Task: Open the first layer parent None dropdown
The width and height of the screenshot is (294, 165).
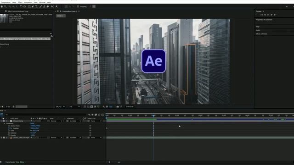Action: tap(96, 121)
